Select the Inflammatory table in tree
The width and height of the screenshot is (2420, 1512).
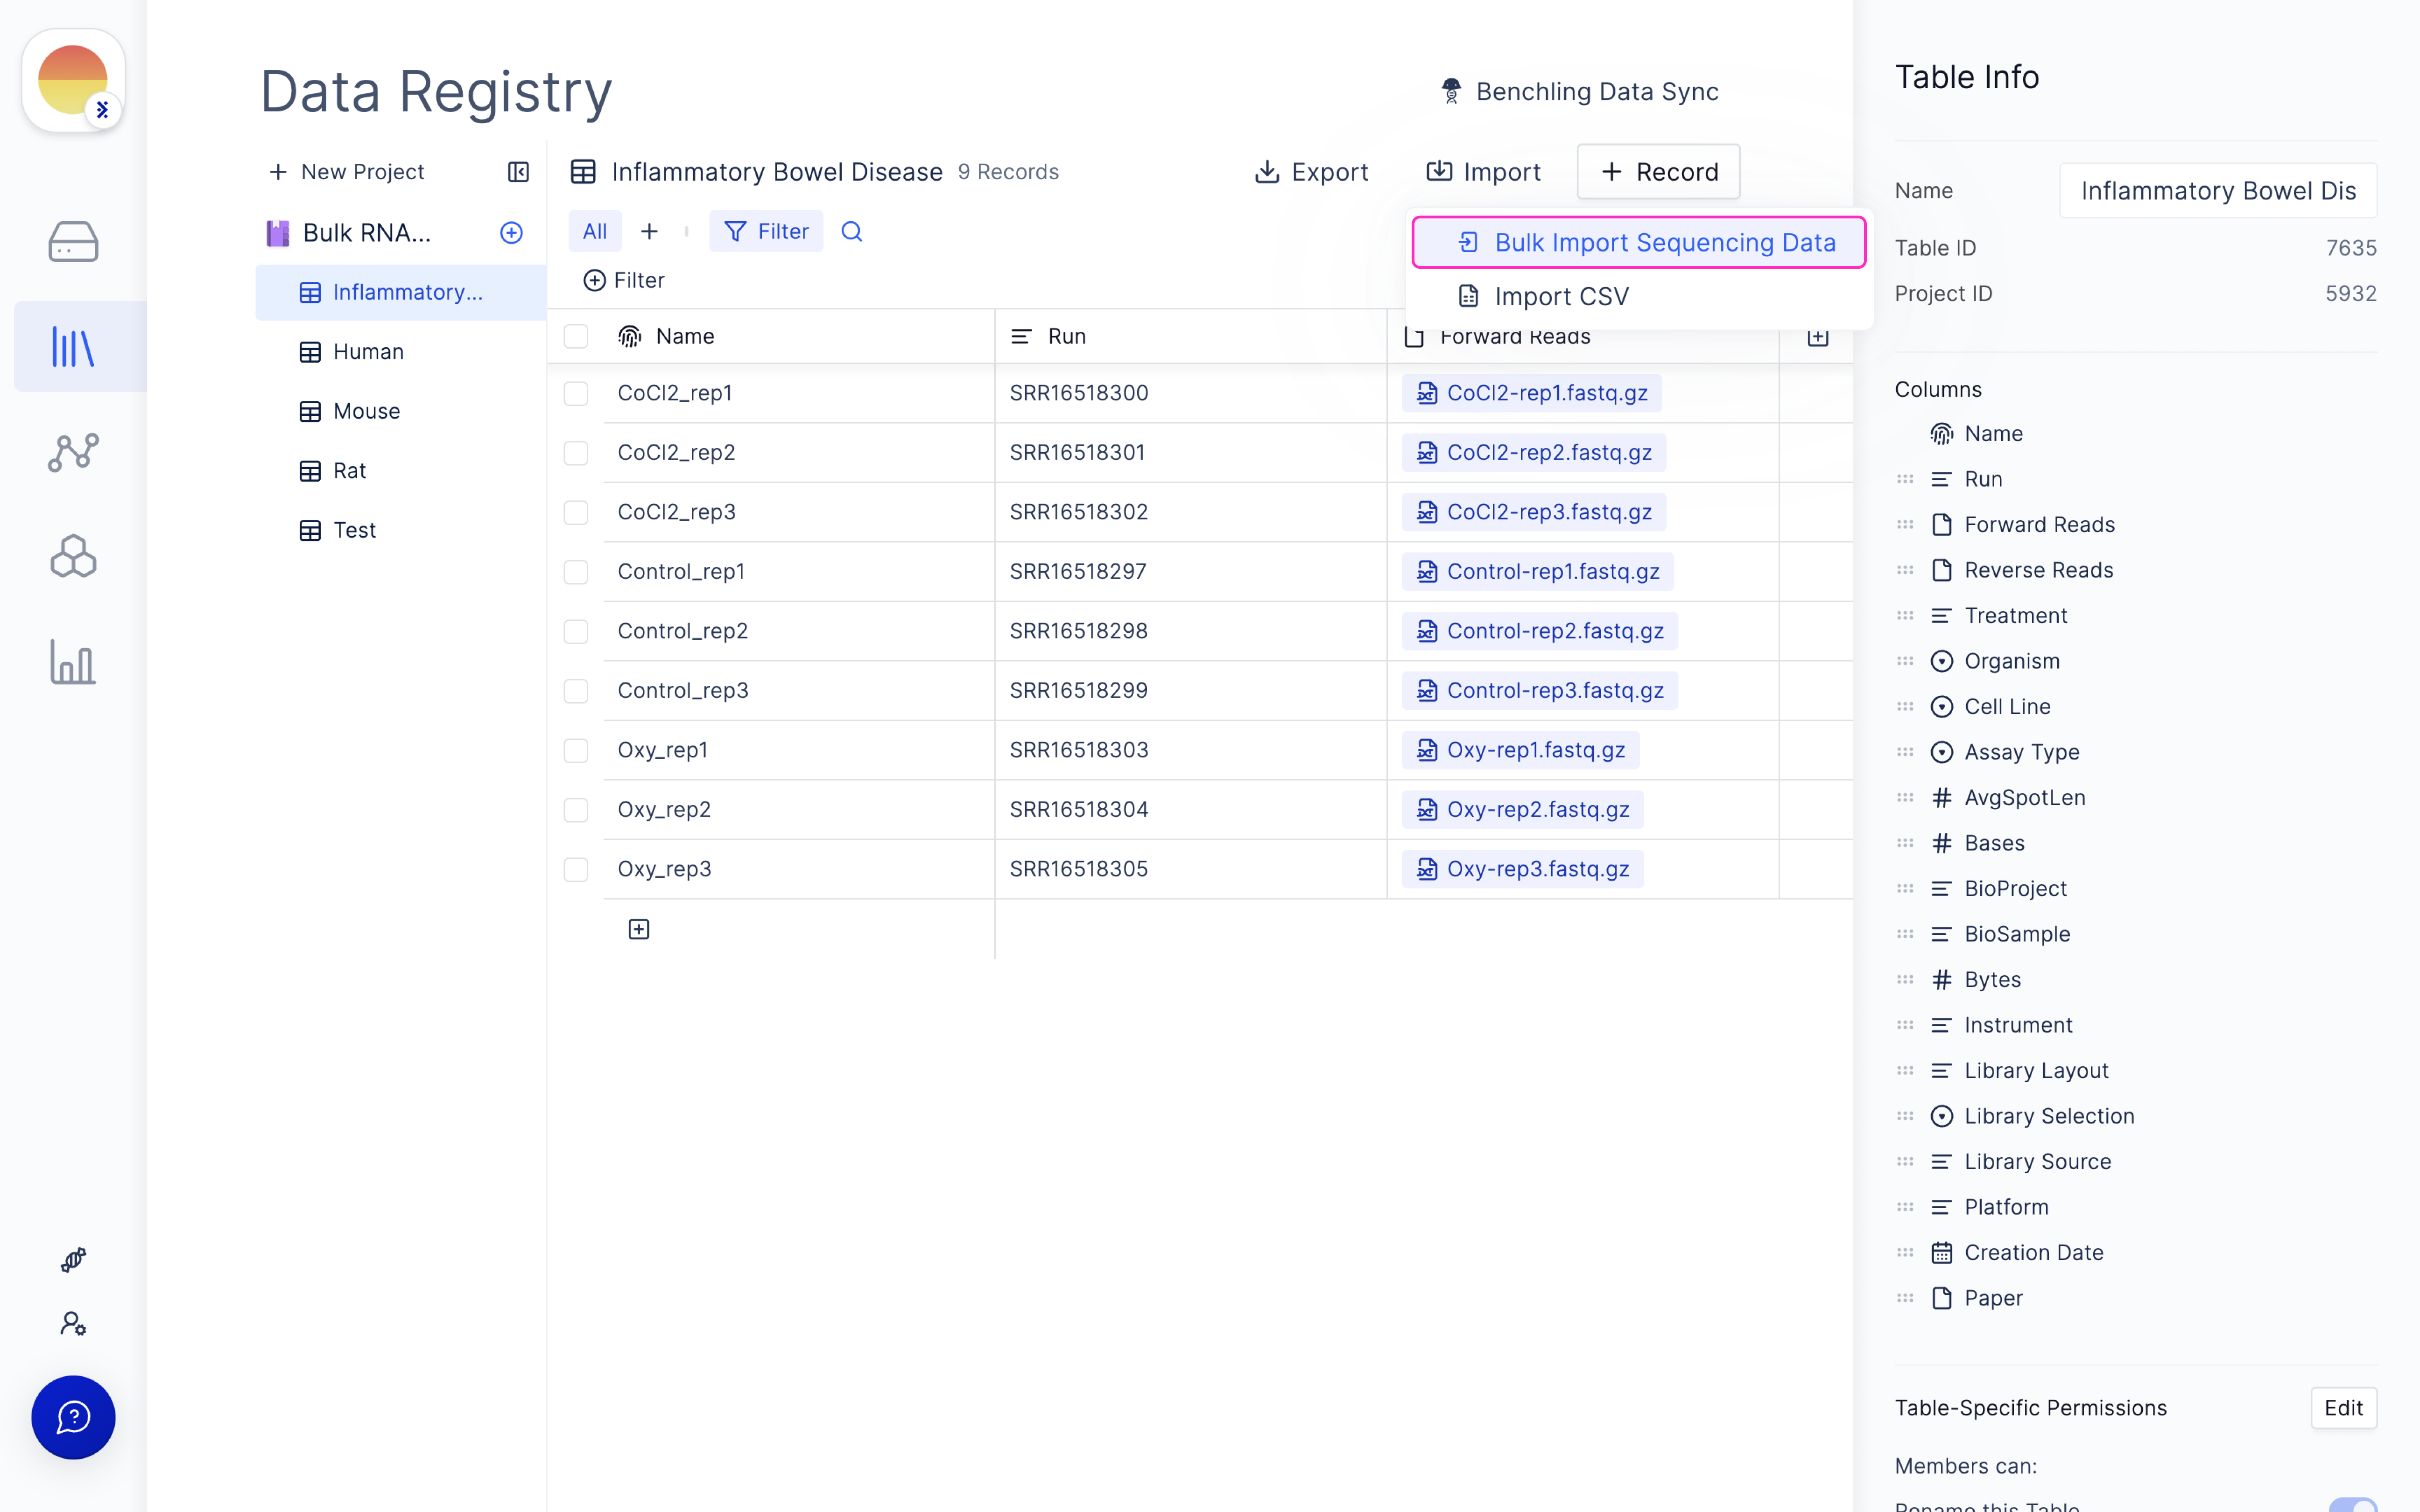pos(401,292)
